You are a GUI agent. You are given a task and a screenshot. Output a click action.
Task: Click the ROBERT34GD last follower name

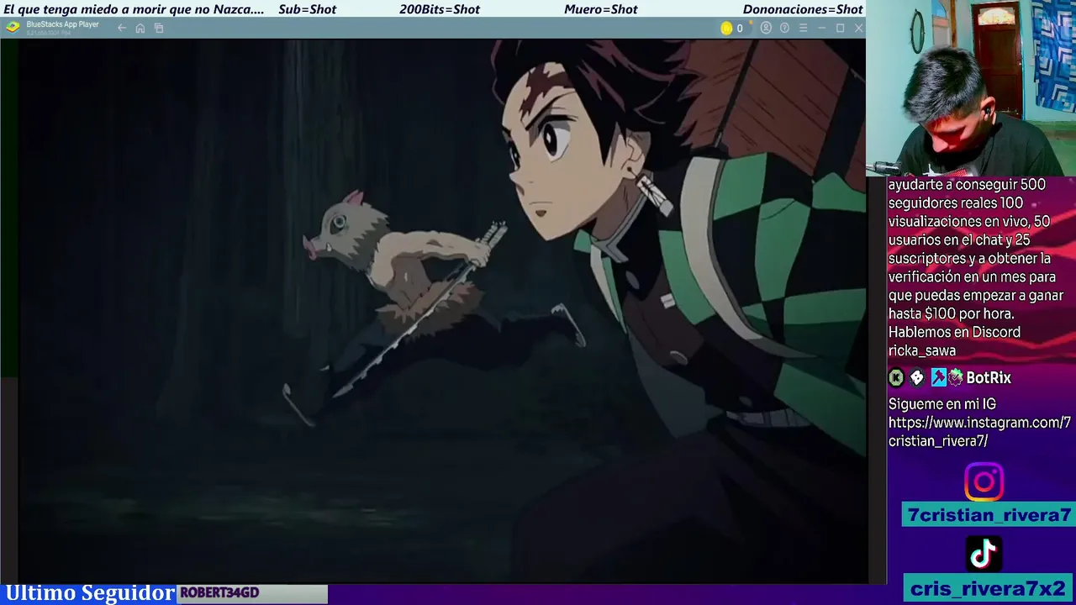click(x=219, y=593)
